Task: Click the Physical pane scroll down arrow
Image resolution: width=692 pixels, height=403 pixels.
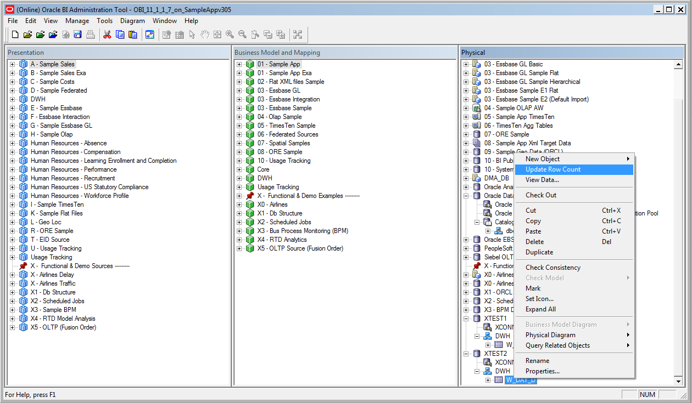Action: pos(678,382)
